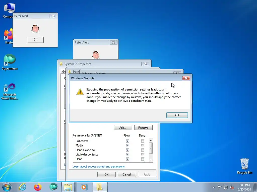Viewport: 257px width, 192px height.
Task: Open the Action Center flag icon
Action: click(x=219, y=187)
